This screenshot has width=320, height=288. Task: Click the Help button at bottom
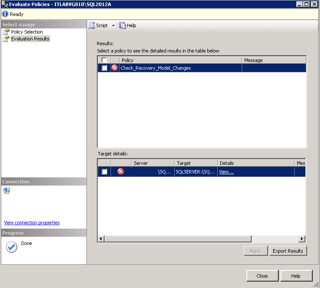coord(296,276)
